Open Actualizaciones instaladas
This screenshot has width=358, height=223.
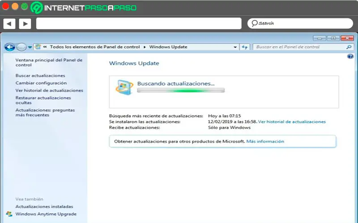click(44, 206)
